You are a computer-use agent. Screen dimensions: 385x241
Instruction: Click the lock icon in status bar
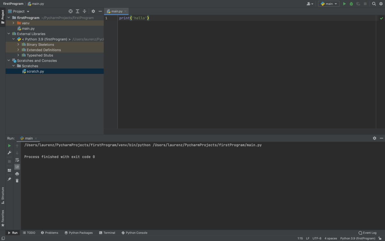(x=380, y=238)
